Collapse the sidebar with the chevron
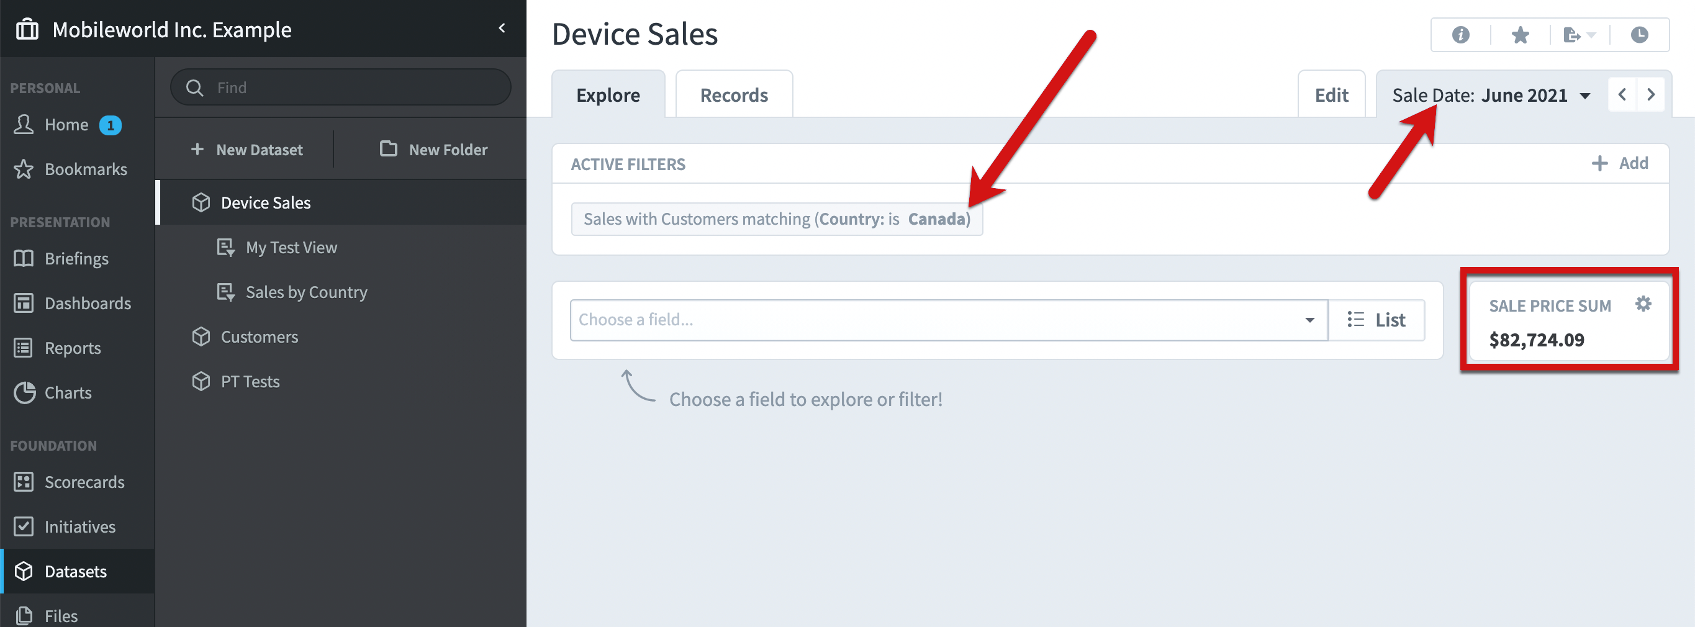Viewport: 1695px width, 627px height. (x=502, y=29)
